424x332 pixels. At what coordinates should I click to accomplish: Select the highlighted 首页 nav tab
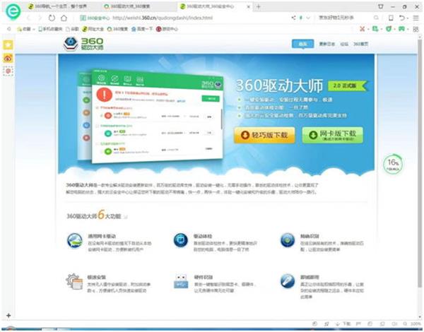coord(303,44)
